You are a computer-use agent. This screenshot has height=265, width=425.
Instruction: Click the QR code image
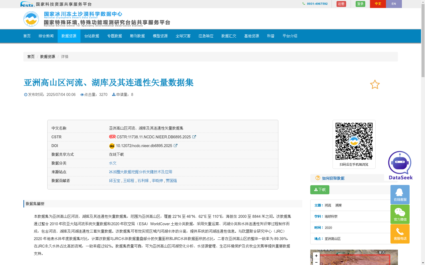[x=354, y=141]
